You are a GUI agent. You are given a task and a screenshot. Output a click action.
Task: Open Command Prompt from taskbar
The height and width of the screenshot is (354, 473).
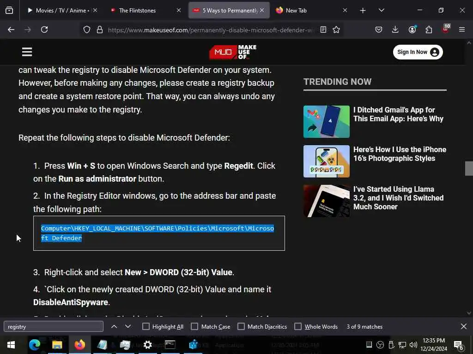pyautogui.click(x=170, y=345)
